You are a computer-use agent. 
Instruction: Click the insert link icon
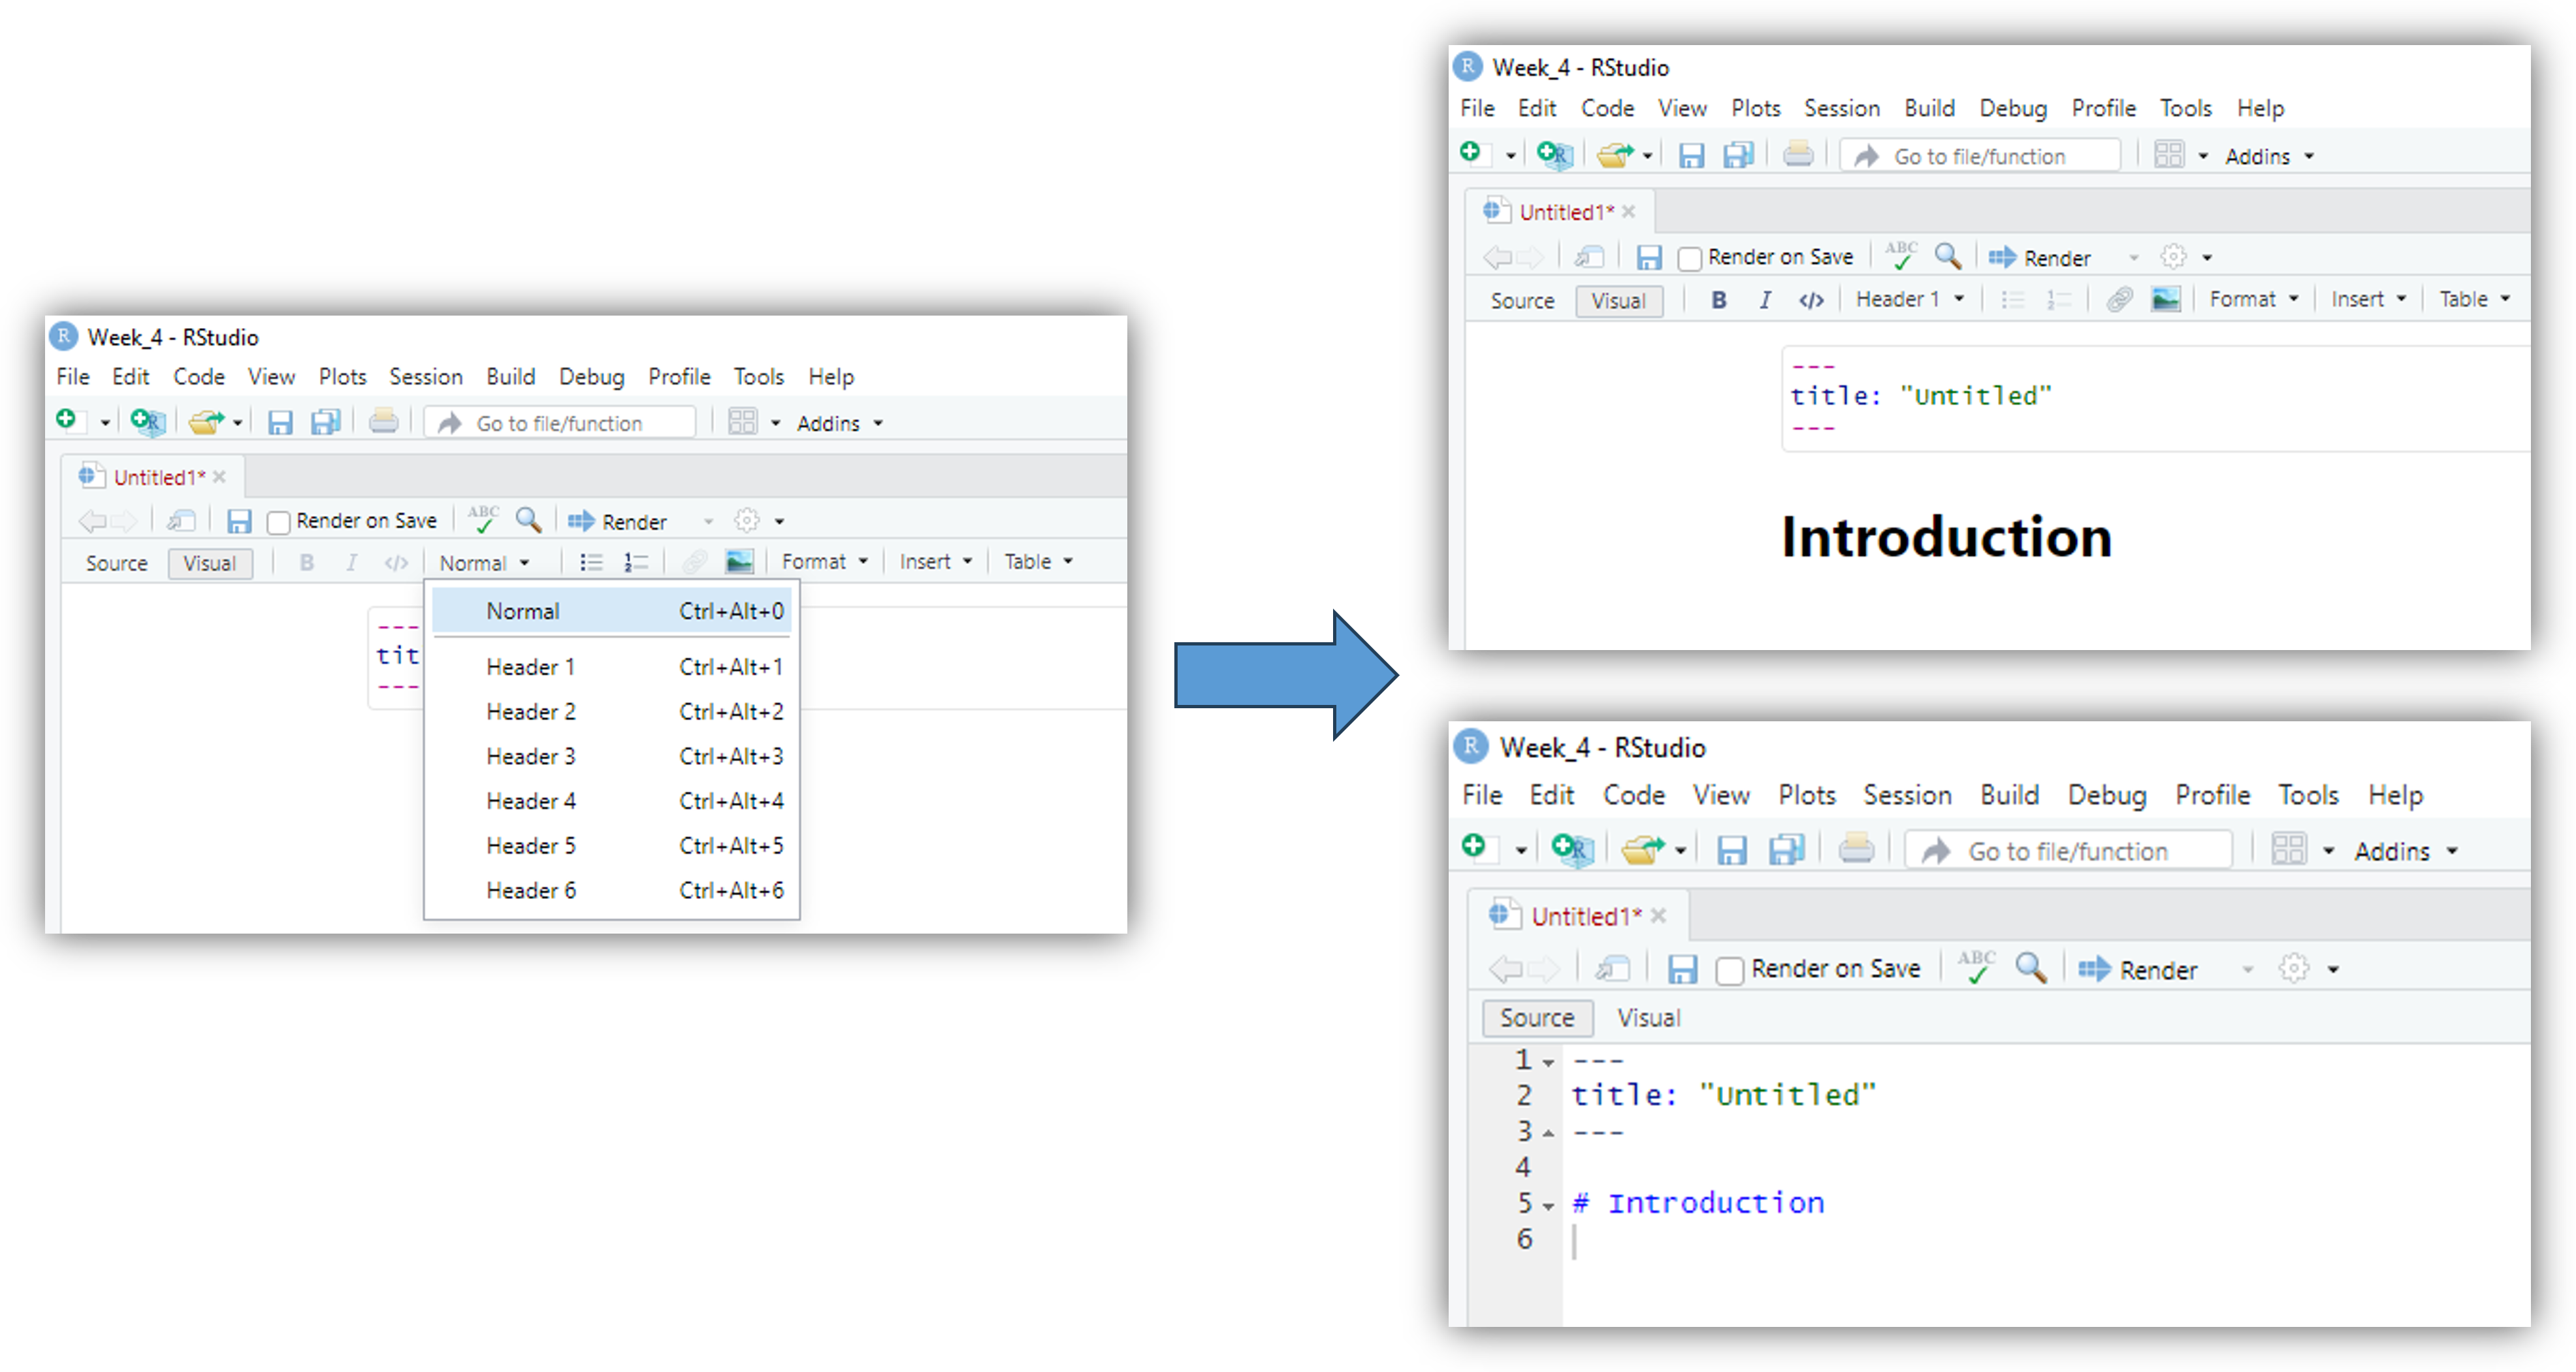2119,298
